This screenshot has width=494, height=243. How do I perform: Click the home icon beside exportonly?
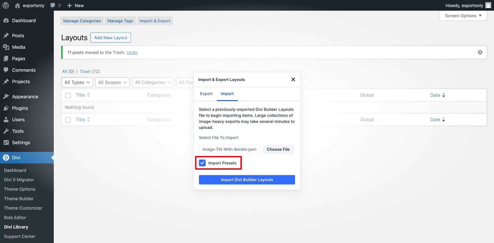17,5
